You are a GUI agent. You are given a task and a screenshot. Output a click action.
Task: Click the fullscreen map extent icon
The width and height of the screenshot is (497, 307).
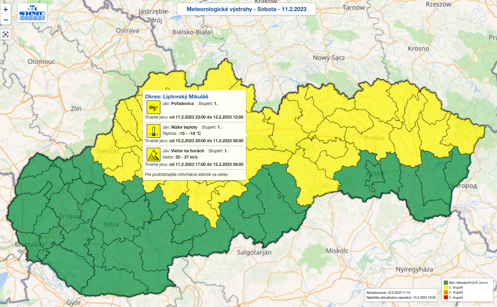coord(5,34)
